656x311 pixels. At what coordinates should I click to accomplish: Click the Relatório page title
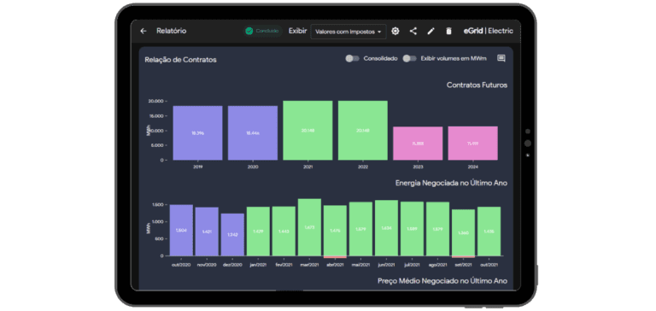172,31
